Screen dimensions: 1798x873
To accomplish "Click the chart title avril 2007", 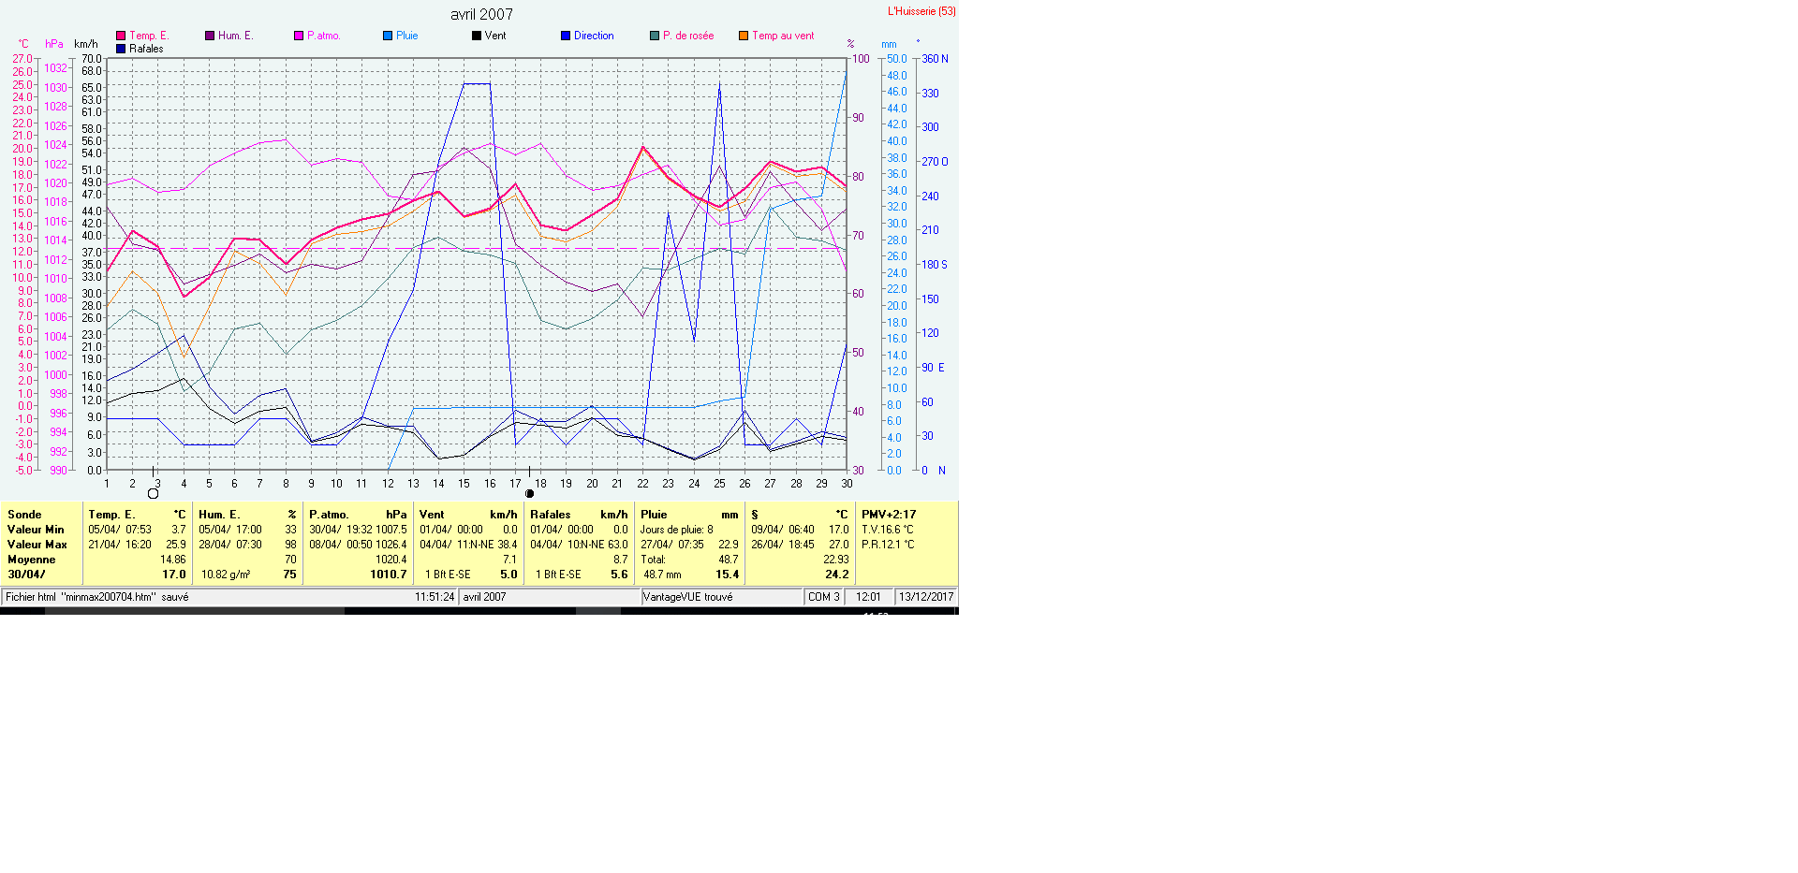I will pyautogui.click(x=481, y=14).
